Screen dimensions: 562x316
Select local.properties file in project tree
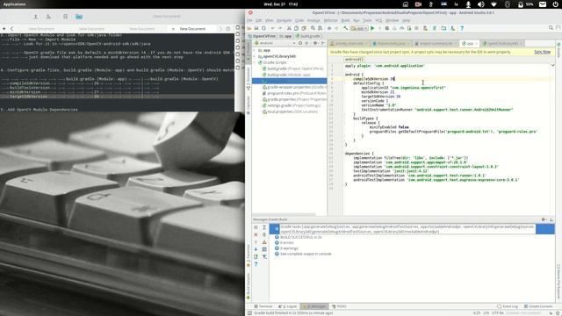[x=290, y=111]
